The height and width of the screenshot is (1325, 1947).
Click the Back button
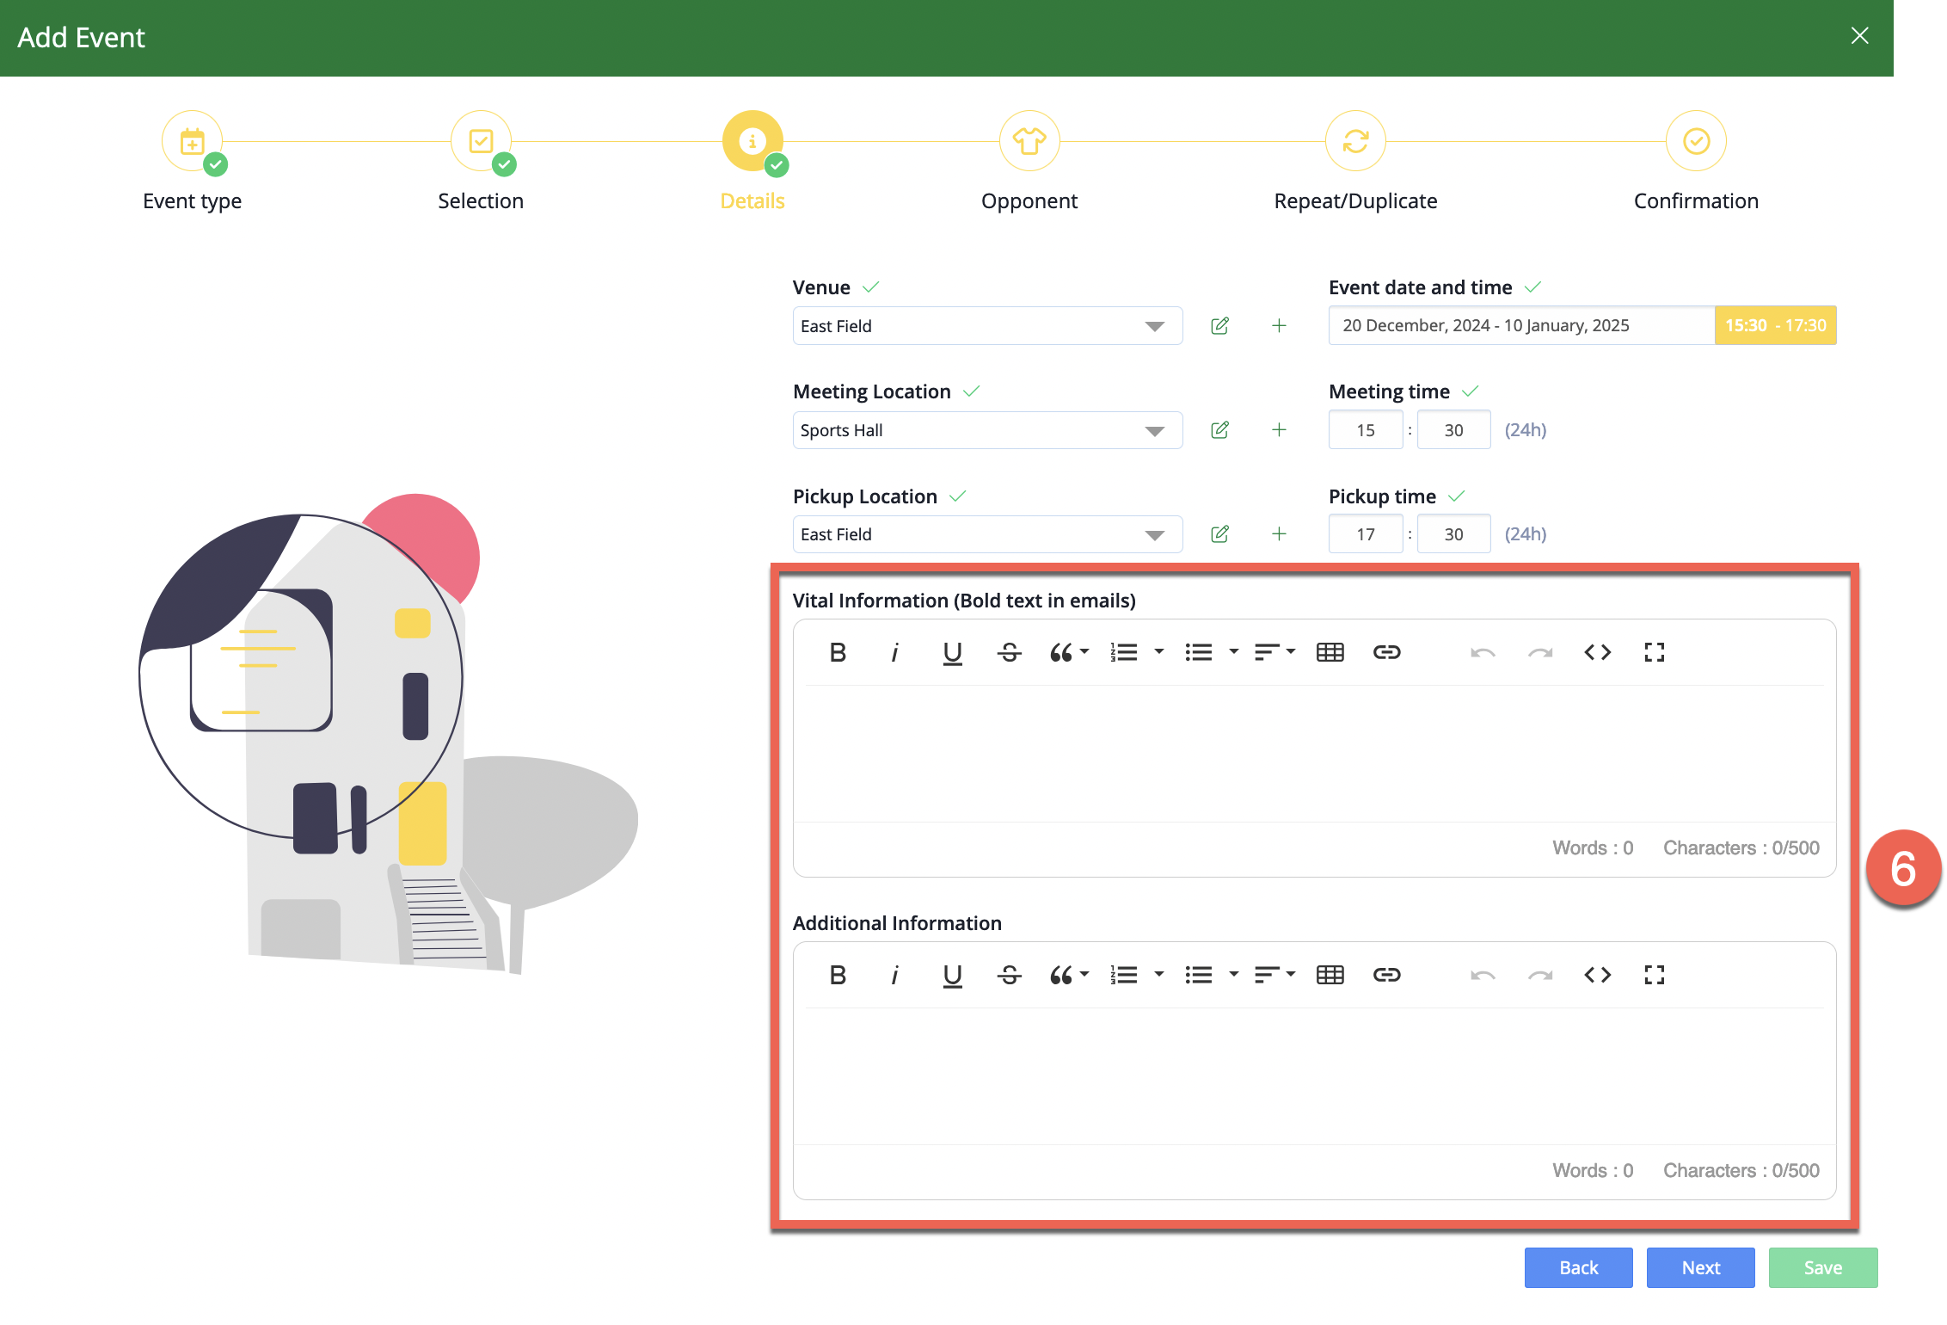click(x=1578, y=1267)
